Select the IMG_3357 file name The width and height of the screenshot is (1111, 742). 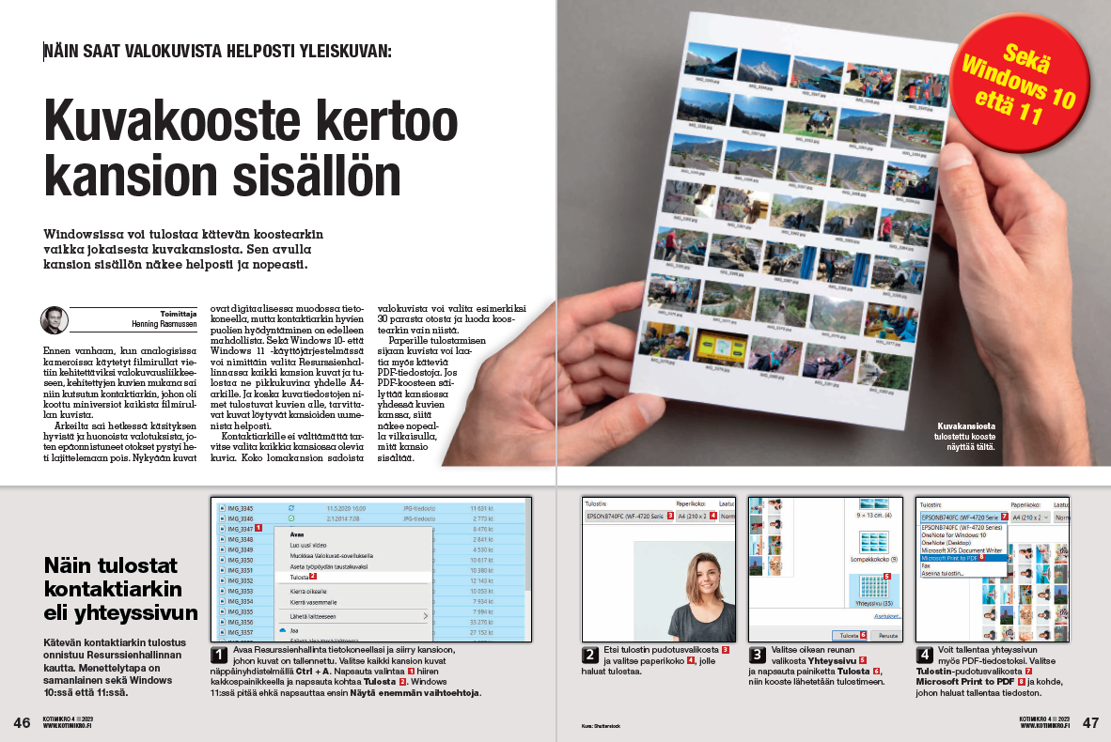pos(241,632)
